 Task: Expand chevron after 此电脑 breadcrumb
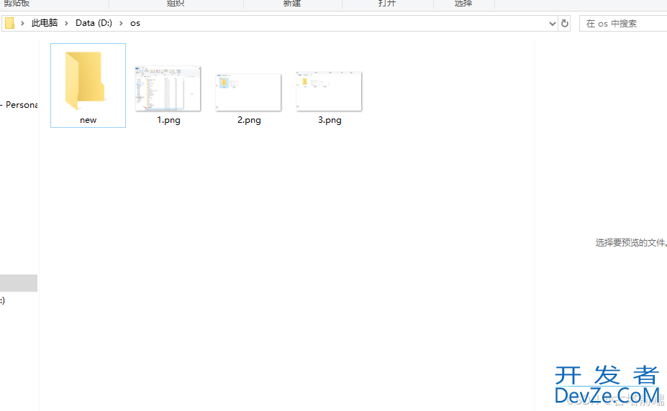coord(66,23)
